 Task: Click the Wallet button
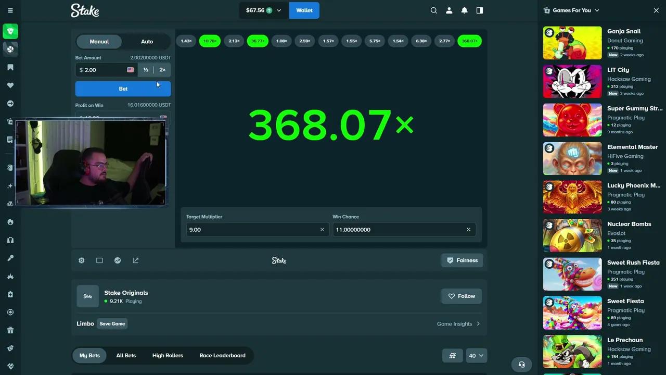(x=304, y=10)
